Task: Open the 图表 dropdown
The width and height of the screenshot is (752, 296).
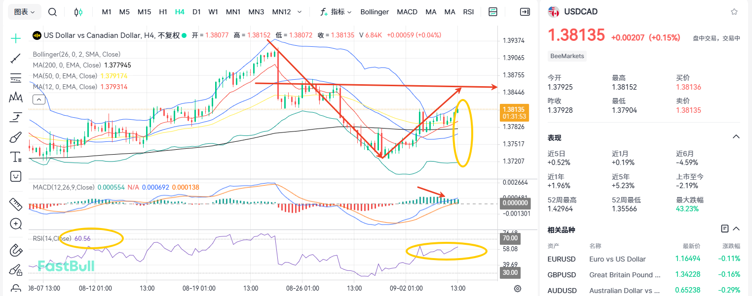Action: [25, 12]
